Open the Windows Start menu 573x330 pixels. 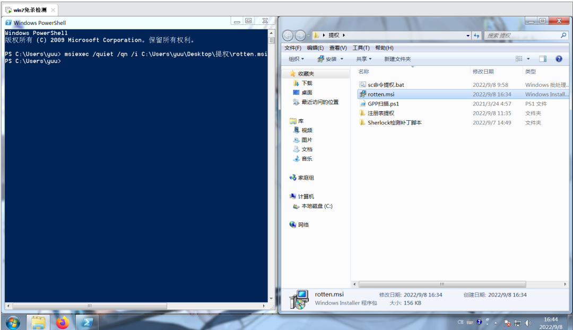[12, 322]
